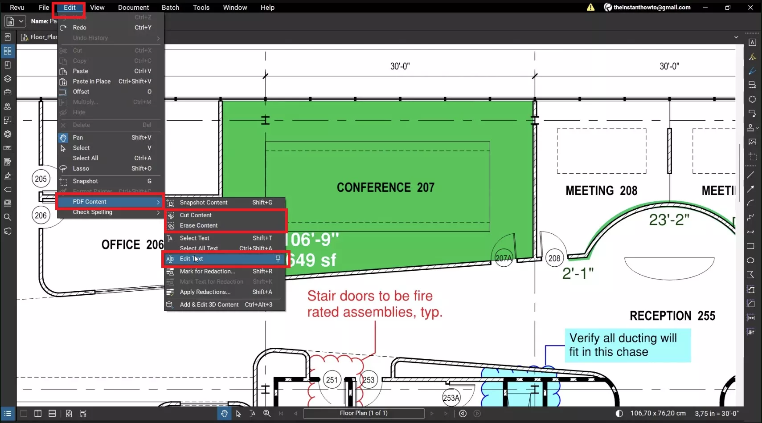The height and width of the screenshot is (423, 762).
Task: Open the Stamp tool dropdown arrow
Action: 758,128
